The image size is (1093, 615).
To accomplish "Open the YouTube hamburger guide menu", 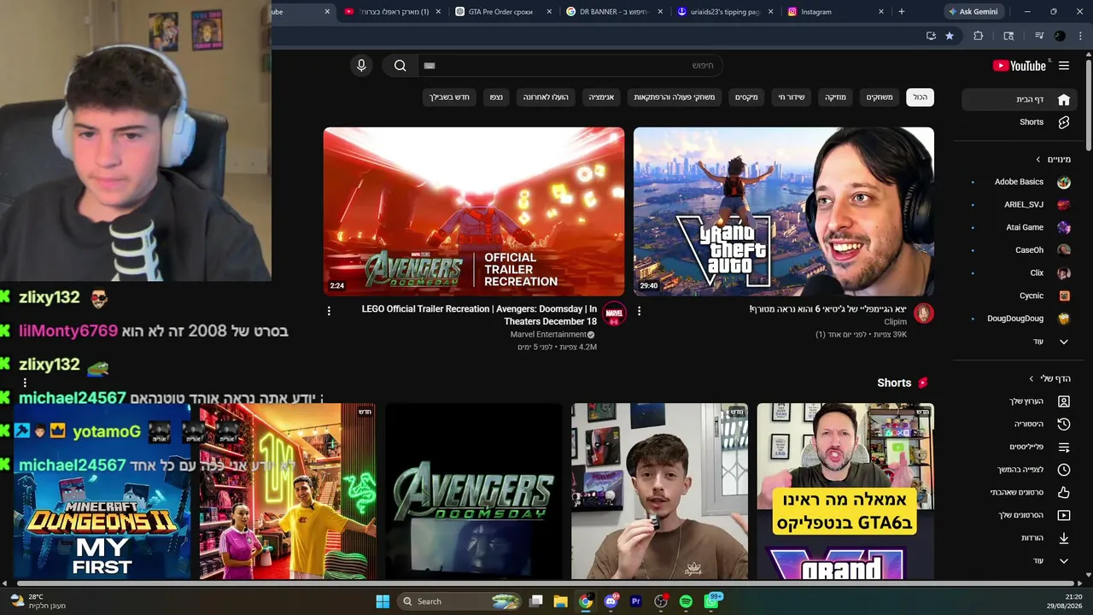I will 1064,66.
